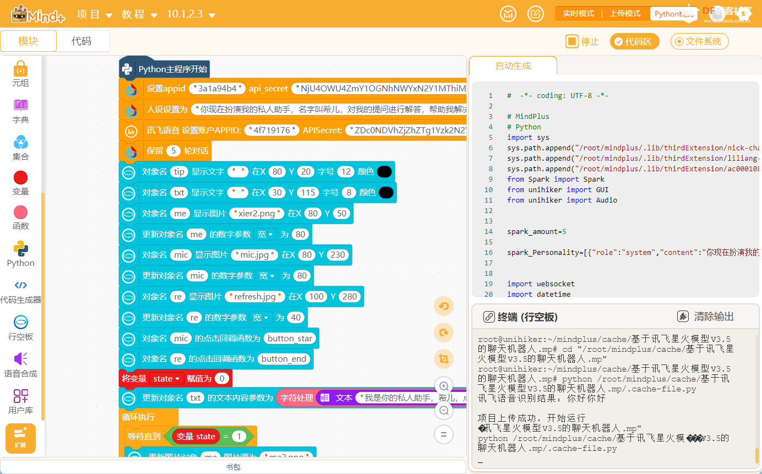Image resolution: width=762 pixels, height=474 pixels.
Task: Click the Mind+ logo
Action: point(37,14)
